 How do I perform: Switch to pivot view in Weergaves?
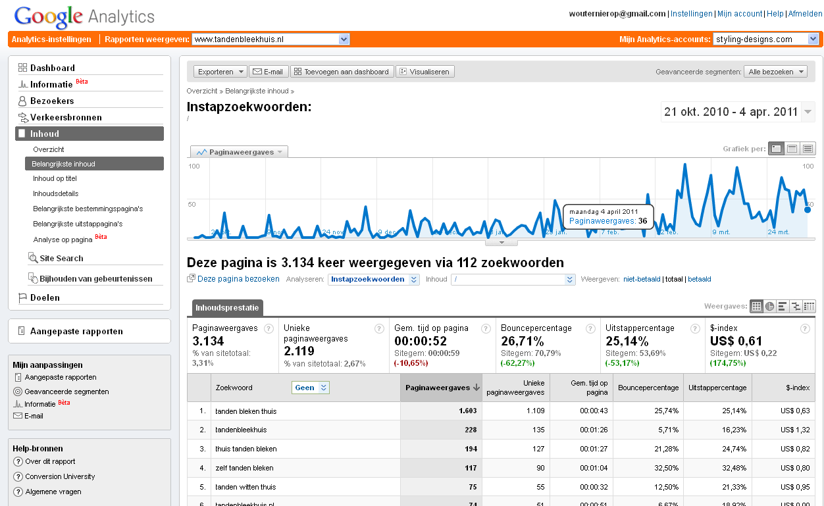(x=809, y=306)
